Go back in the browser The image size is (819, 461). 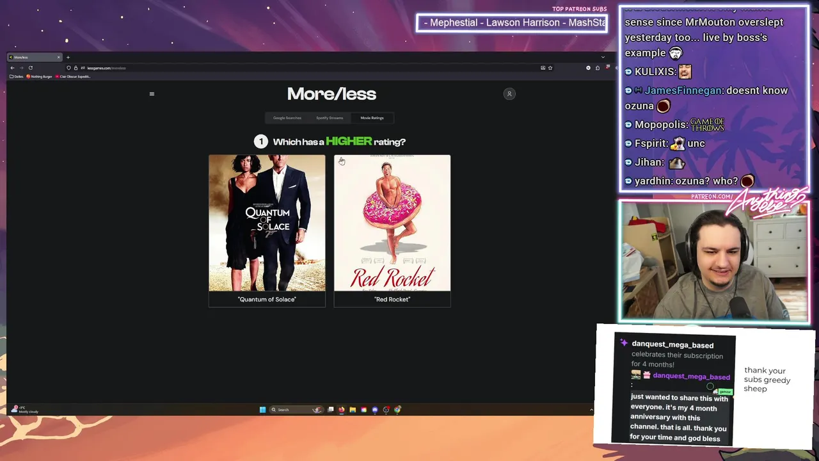[x=12, y=68]
